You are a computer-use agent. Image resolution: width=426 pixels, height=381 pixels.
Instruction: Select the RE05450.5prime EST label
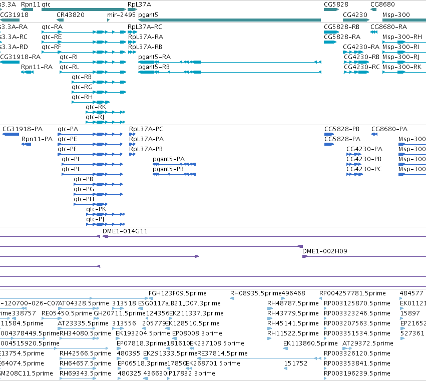(67, 313)
